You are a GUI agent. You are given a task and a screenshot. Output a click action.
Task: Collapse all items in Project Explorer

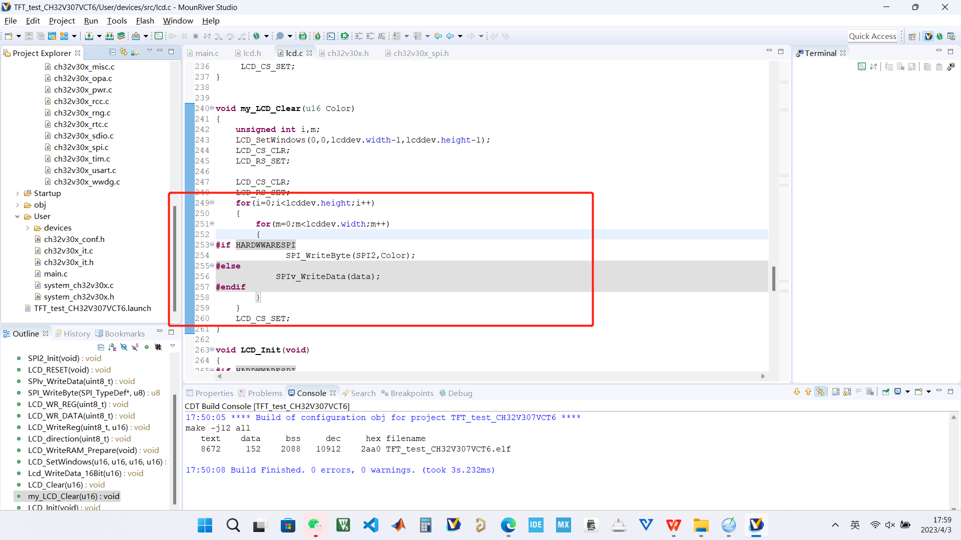[113, 52]
